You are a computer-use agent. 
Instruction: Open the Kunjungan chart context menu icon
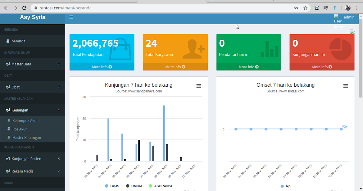(x=199, y=86)
